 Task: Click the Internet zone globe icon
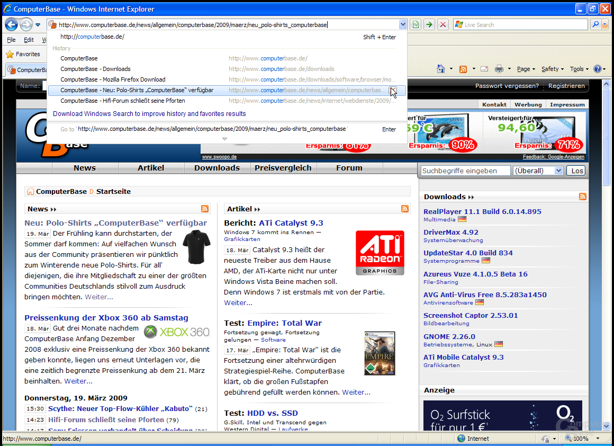pos(461,439)
